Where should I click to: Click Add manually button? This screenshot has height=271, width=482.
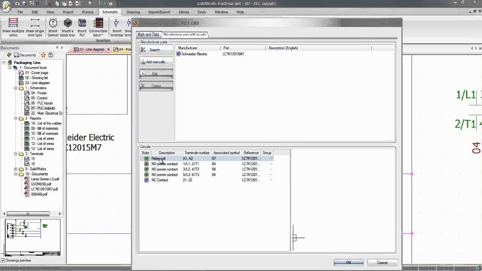point(156,62)
